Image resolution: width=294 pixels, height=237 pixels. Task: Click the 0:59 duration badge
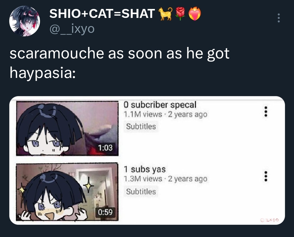105,212
